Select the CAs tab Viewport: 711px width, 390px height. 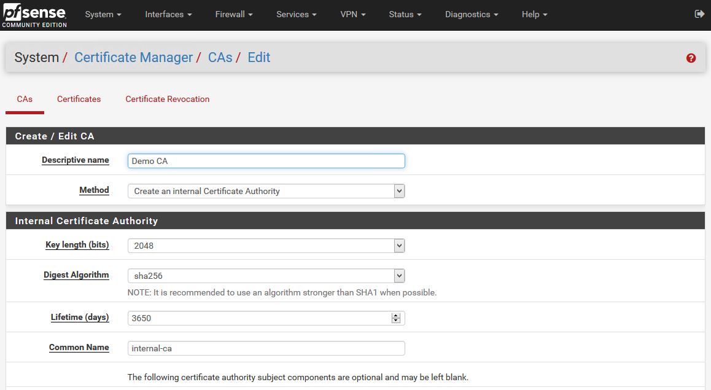[25, 99]
